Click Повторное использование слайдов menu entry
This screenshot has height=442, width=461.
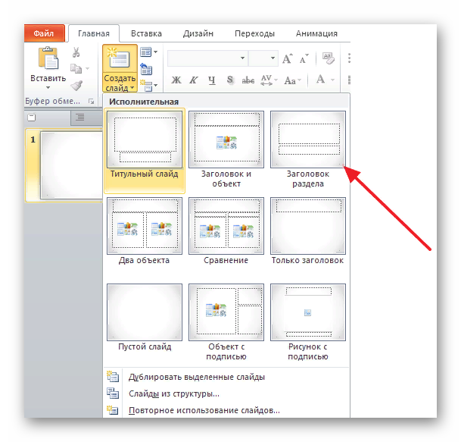click(x=226, y=410)
